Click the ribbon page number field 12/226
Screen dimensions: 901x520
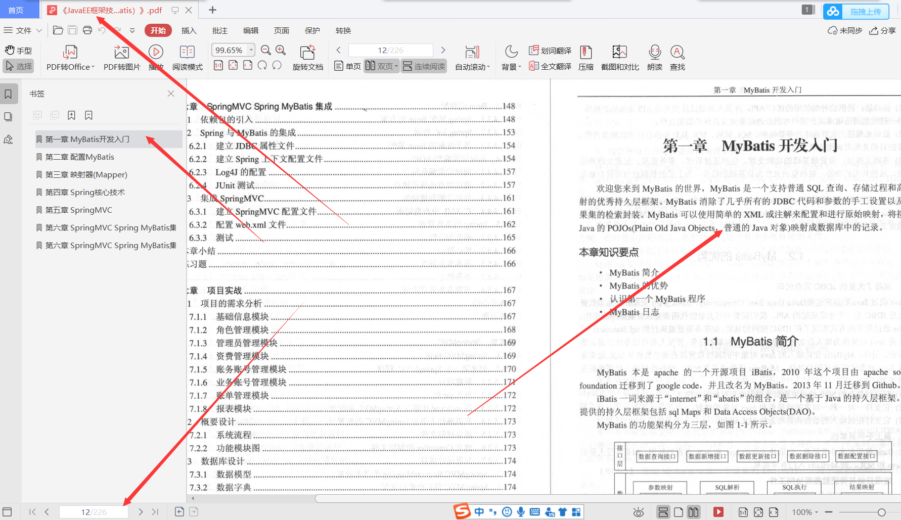coord(390,50)
